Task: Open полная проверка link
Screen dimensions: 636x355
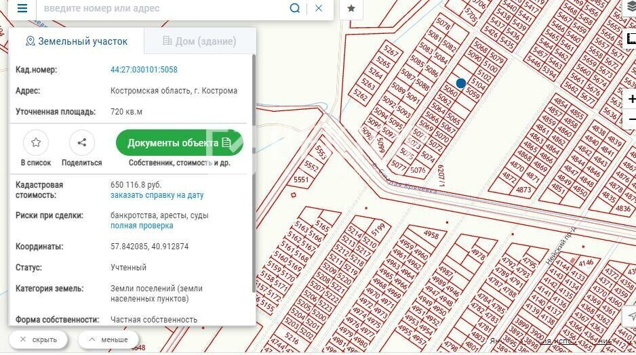Action: 142,226
